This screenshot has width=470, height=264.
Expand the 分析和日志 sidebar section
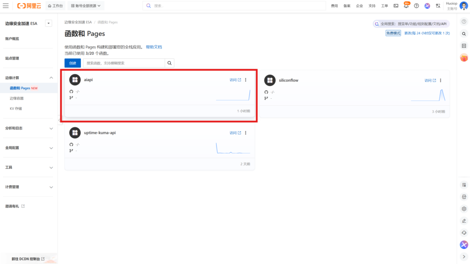pyautogui.click(x=51, y=128)
